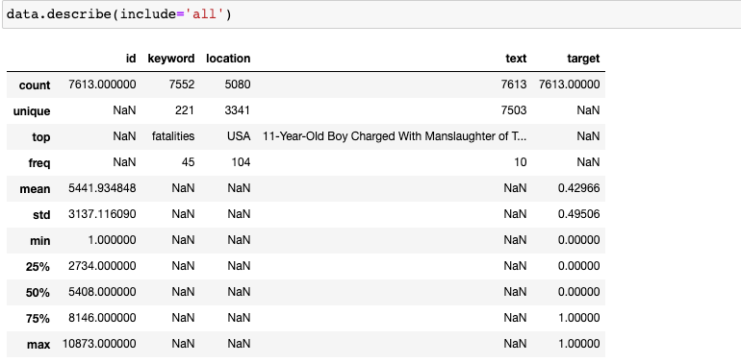Click the 'max' row label
The image size is (741, 363).
tap(38, 344)
